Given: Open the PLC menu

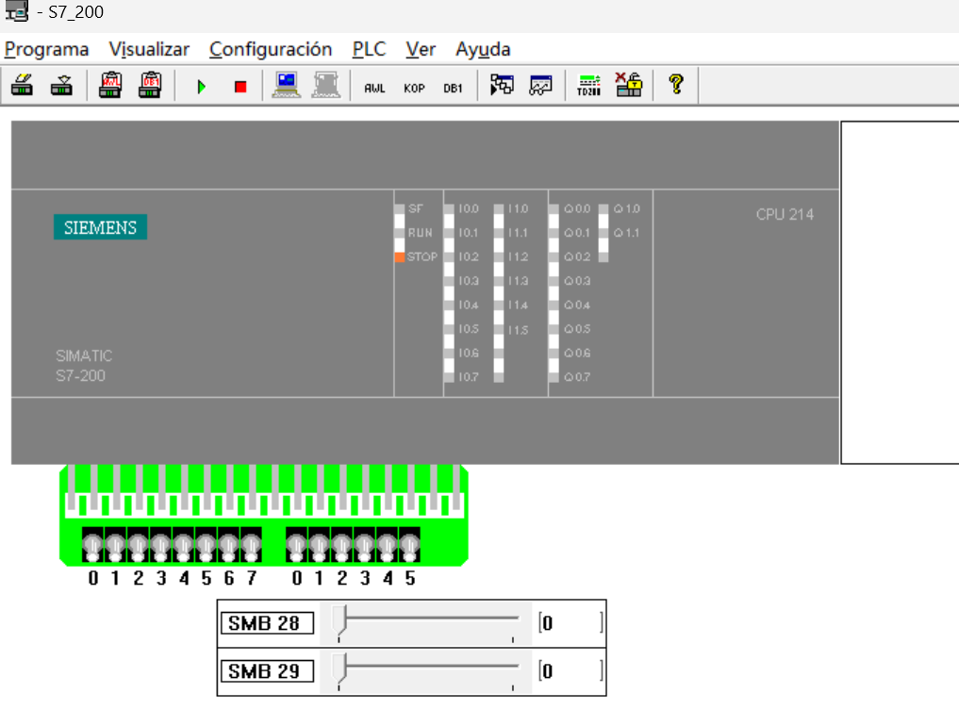Looking at the screenshot, I should [369, 49].
